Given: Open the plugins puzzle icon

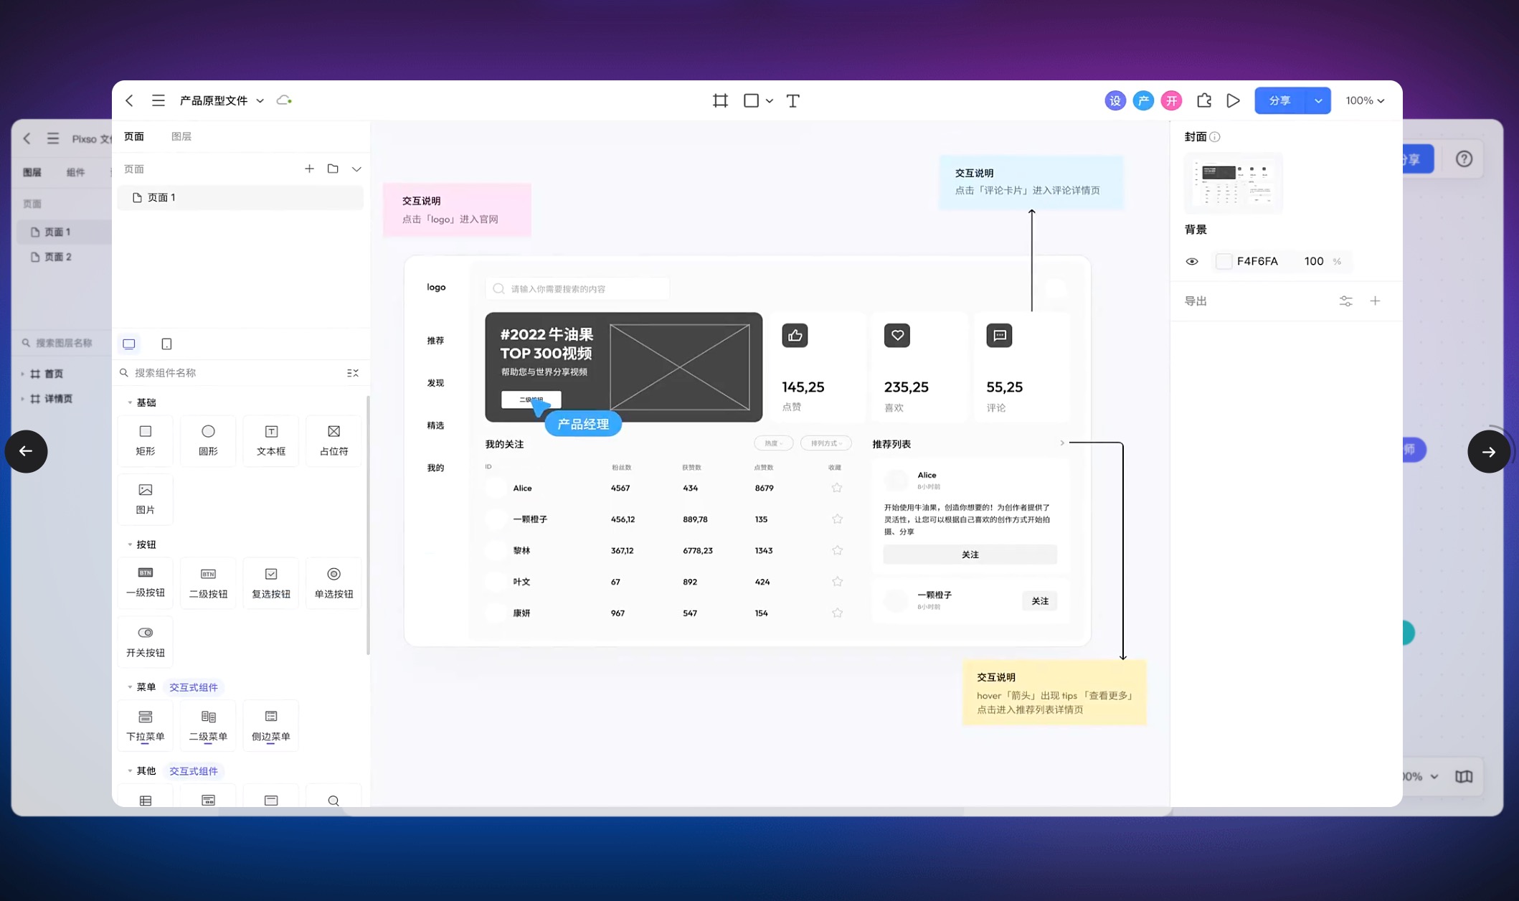Looking at the screenshot, I should point(1204,100).
